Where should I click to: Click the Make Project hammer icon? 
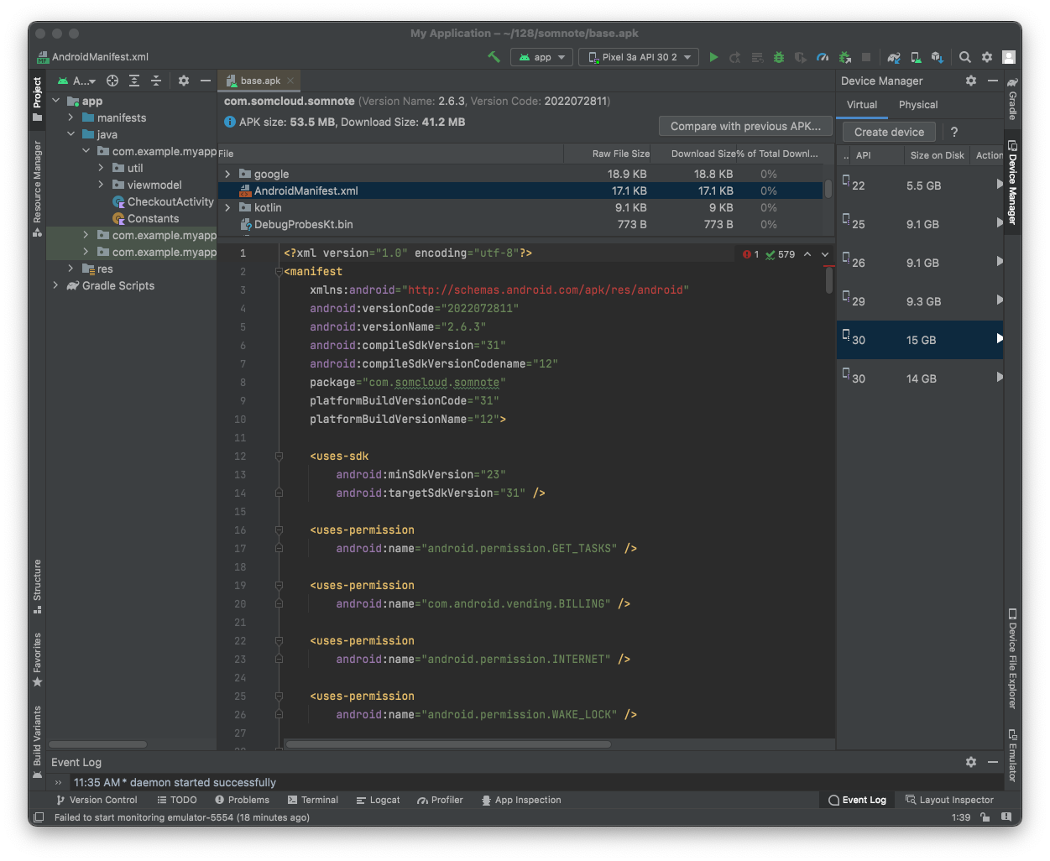494,57
